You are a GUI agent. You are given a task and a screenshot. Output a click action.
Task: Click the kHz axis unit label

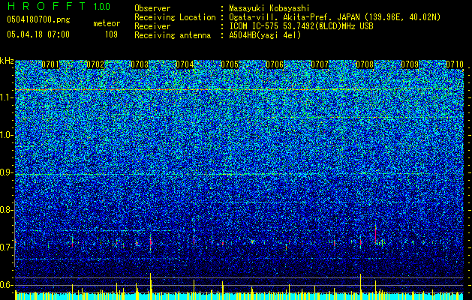tap(7, 61)
